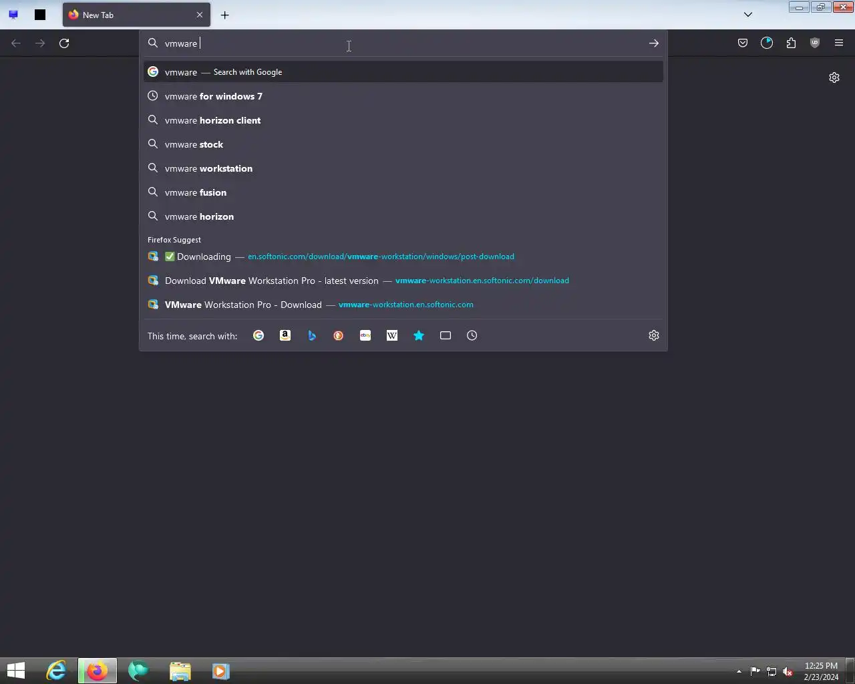Select 'vmware for windows 7' history suggestion
This screenshot has height=684, width=855.
pyautogui.click(x=403, y=96)
